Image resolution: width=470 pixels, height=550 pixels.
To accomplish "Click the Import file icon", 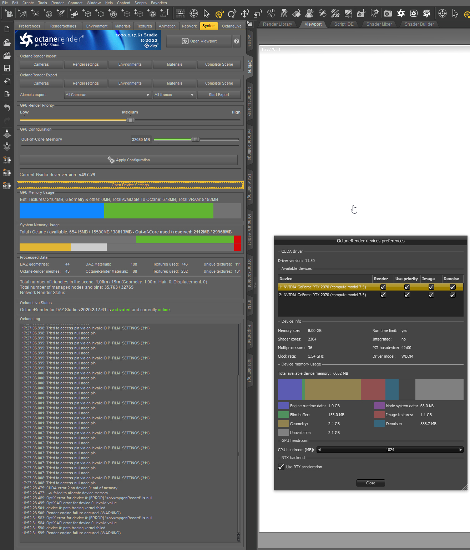I will point(7,81).
